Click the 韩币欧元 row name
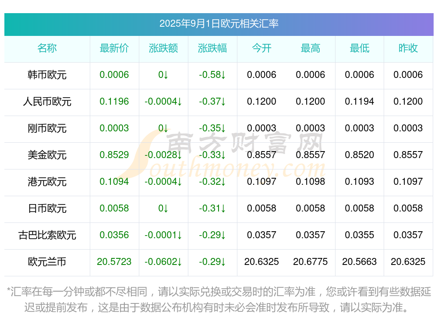The image size is (438, 321). (x=47, y=75)
